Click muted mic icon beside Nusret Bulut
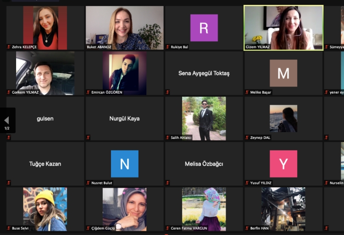344x235 pixels. click(88, 183)
